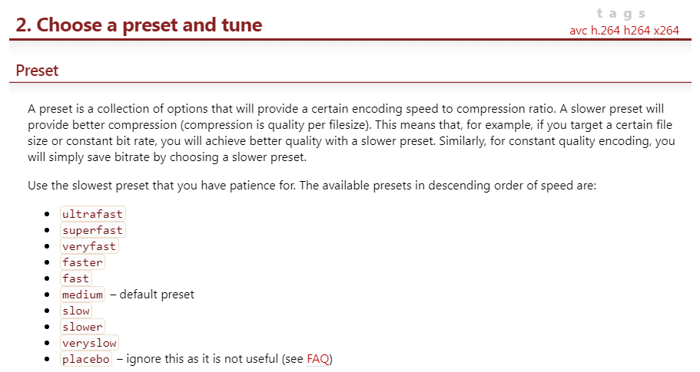This screenshot has height=372, width=700.
Task: Select the ultrafast preset code label
Action: coord(92,214)
